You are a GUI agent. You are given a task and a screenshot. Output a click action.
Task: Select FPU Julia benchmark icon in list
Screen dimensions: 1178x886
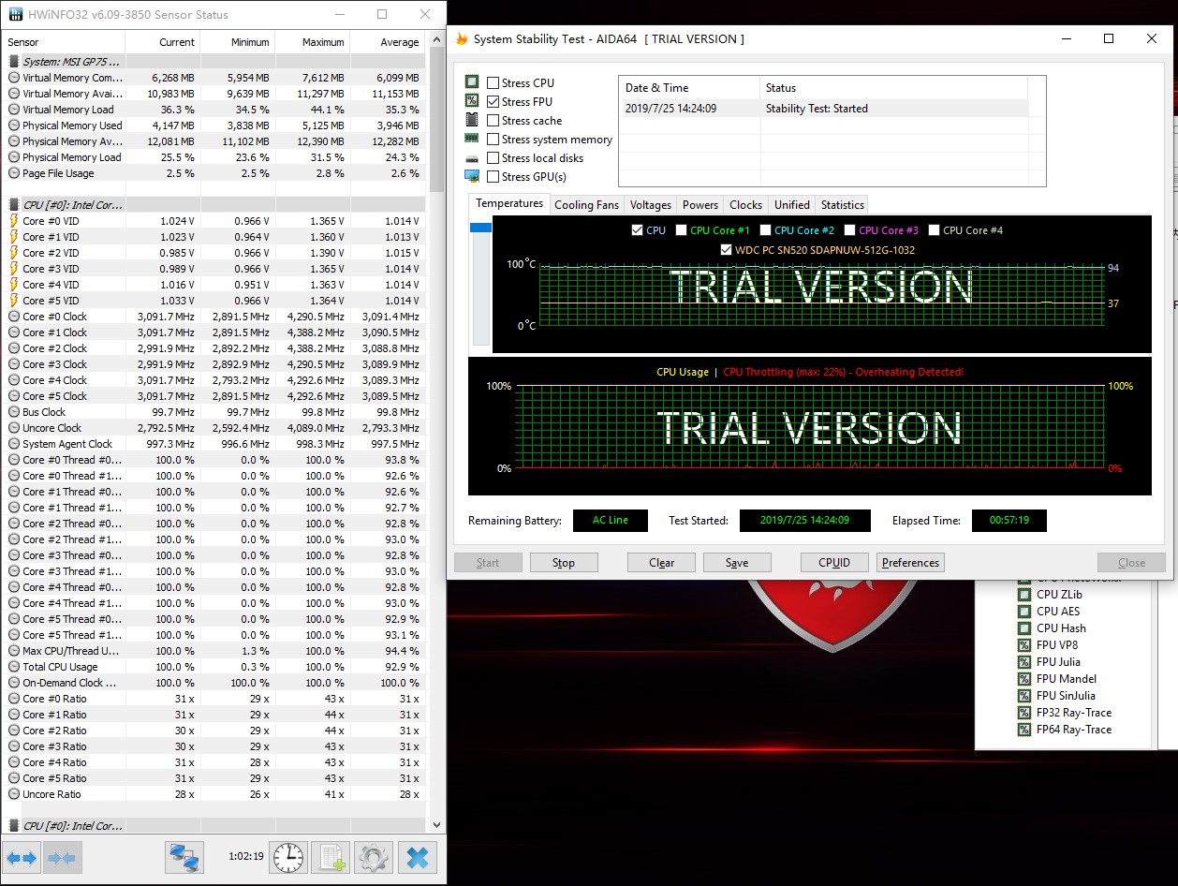(x=1024, y=662)
